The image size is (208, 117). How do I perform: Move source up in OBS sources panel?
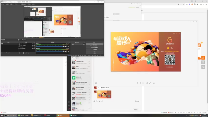click(26, 53)
